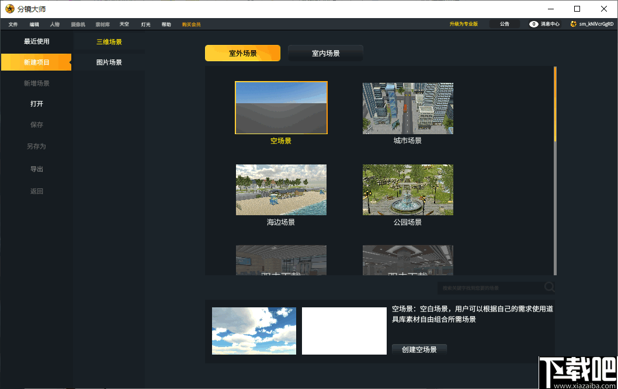Click the sm_kNlVcrGgRD account name
The height and width of the screenshot is (389, 618).
point(596,24)
